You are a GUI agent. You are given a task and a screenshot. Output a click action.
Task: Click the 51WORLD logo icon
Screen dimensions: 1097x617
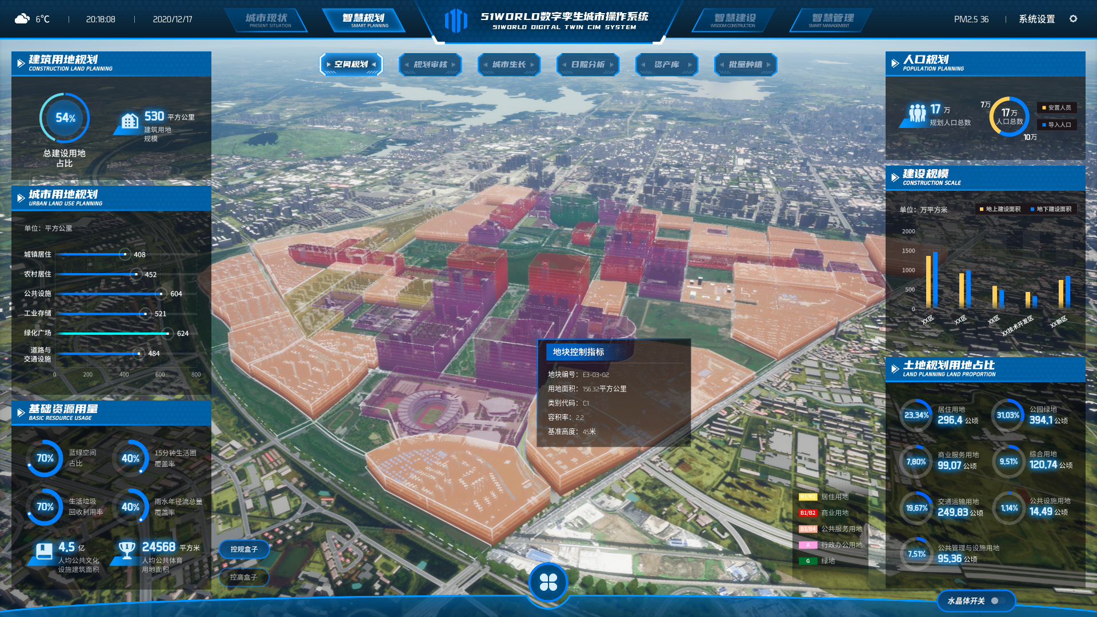pos(456,21)
